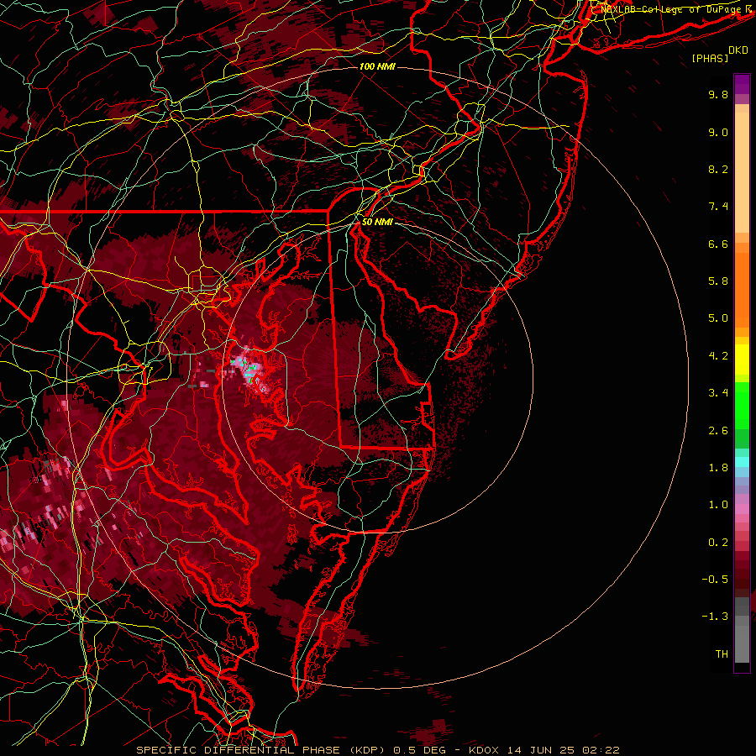Click the 50 NMI range ring label
The width and height of the screenshot is (756, 756).
377,223
